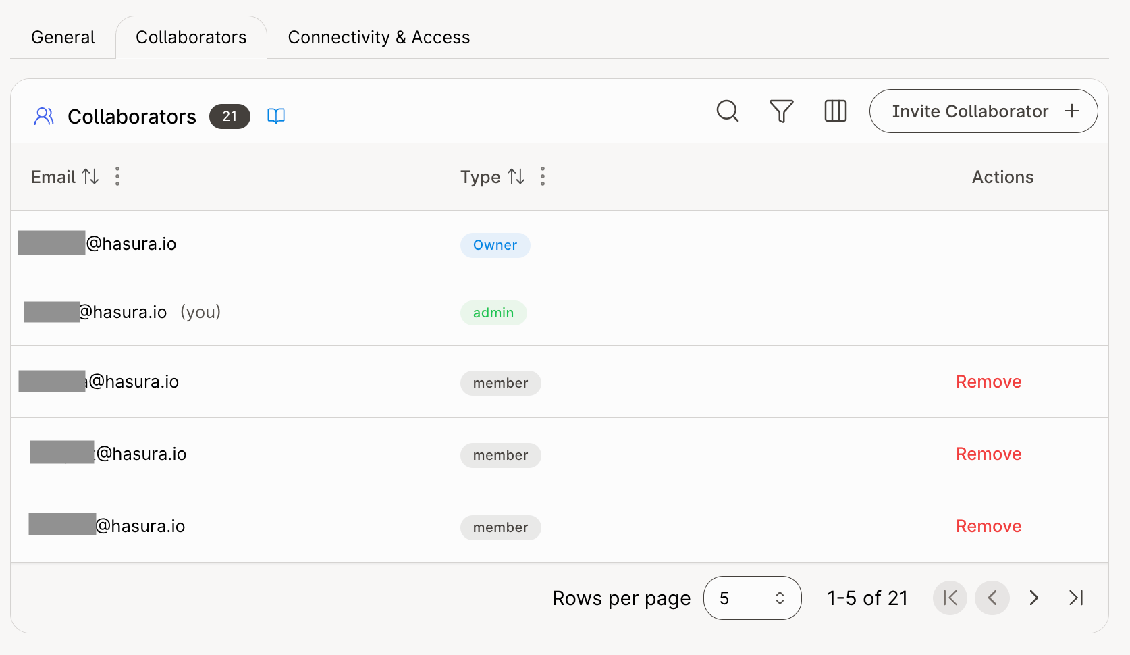Remove the first member collaborator

tap(989, 382)
